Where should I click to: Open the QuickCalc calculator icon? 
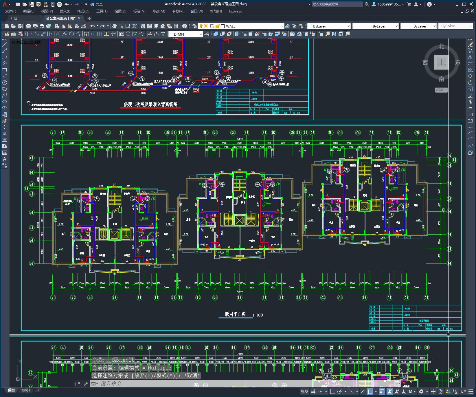pos(176,26)
